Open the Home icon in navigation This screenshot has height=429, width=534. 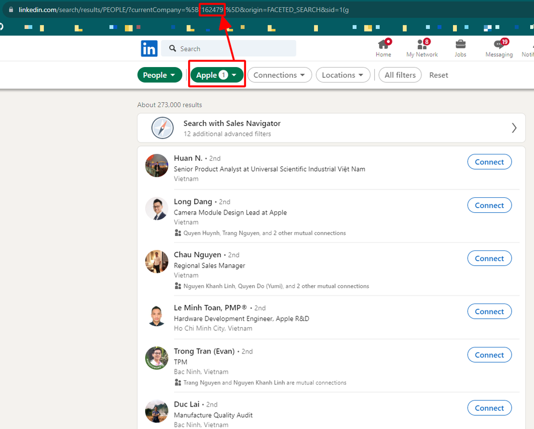[x=383, y=45]
